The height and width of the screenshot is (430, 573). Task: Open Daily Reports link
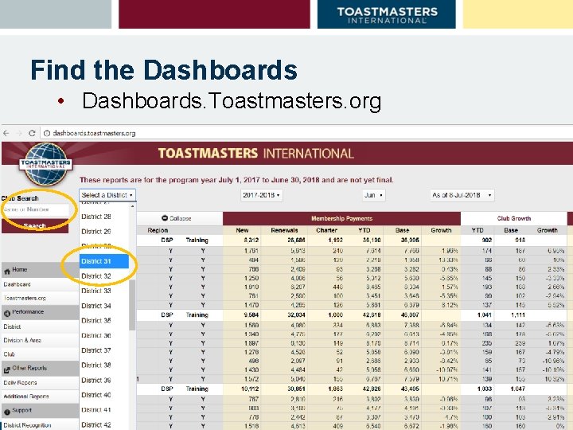20,383
